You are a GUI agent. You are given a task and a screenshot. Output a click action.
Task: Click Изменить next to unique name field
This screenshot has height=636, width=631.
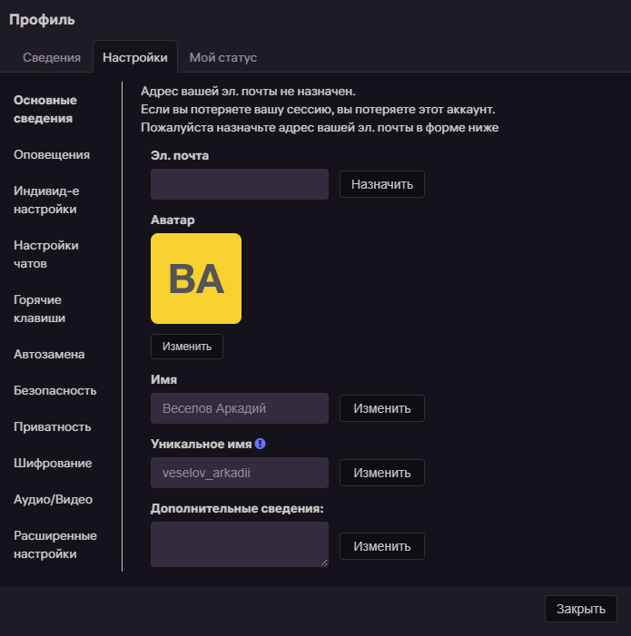[x=381, y=473]
